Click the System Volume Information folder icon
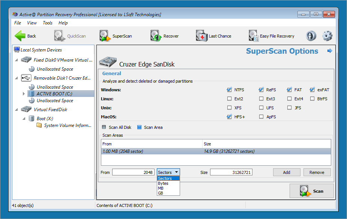Screen dimensions: 347x219 point(39,125)
